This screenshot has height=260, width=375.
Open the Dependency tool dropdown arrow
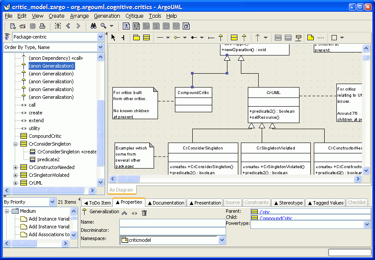point(266,38)
